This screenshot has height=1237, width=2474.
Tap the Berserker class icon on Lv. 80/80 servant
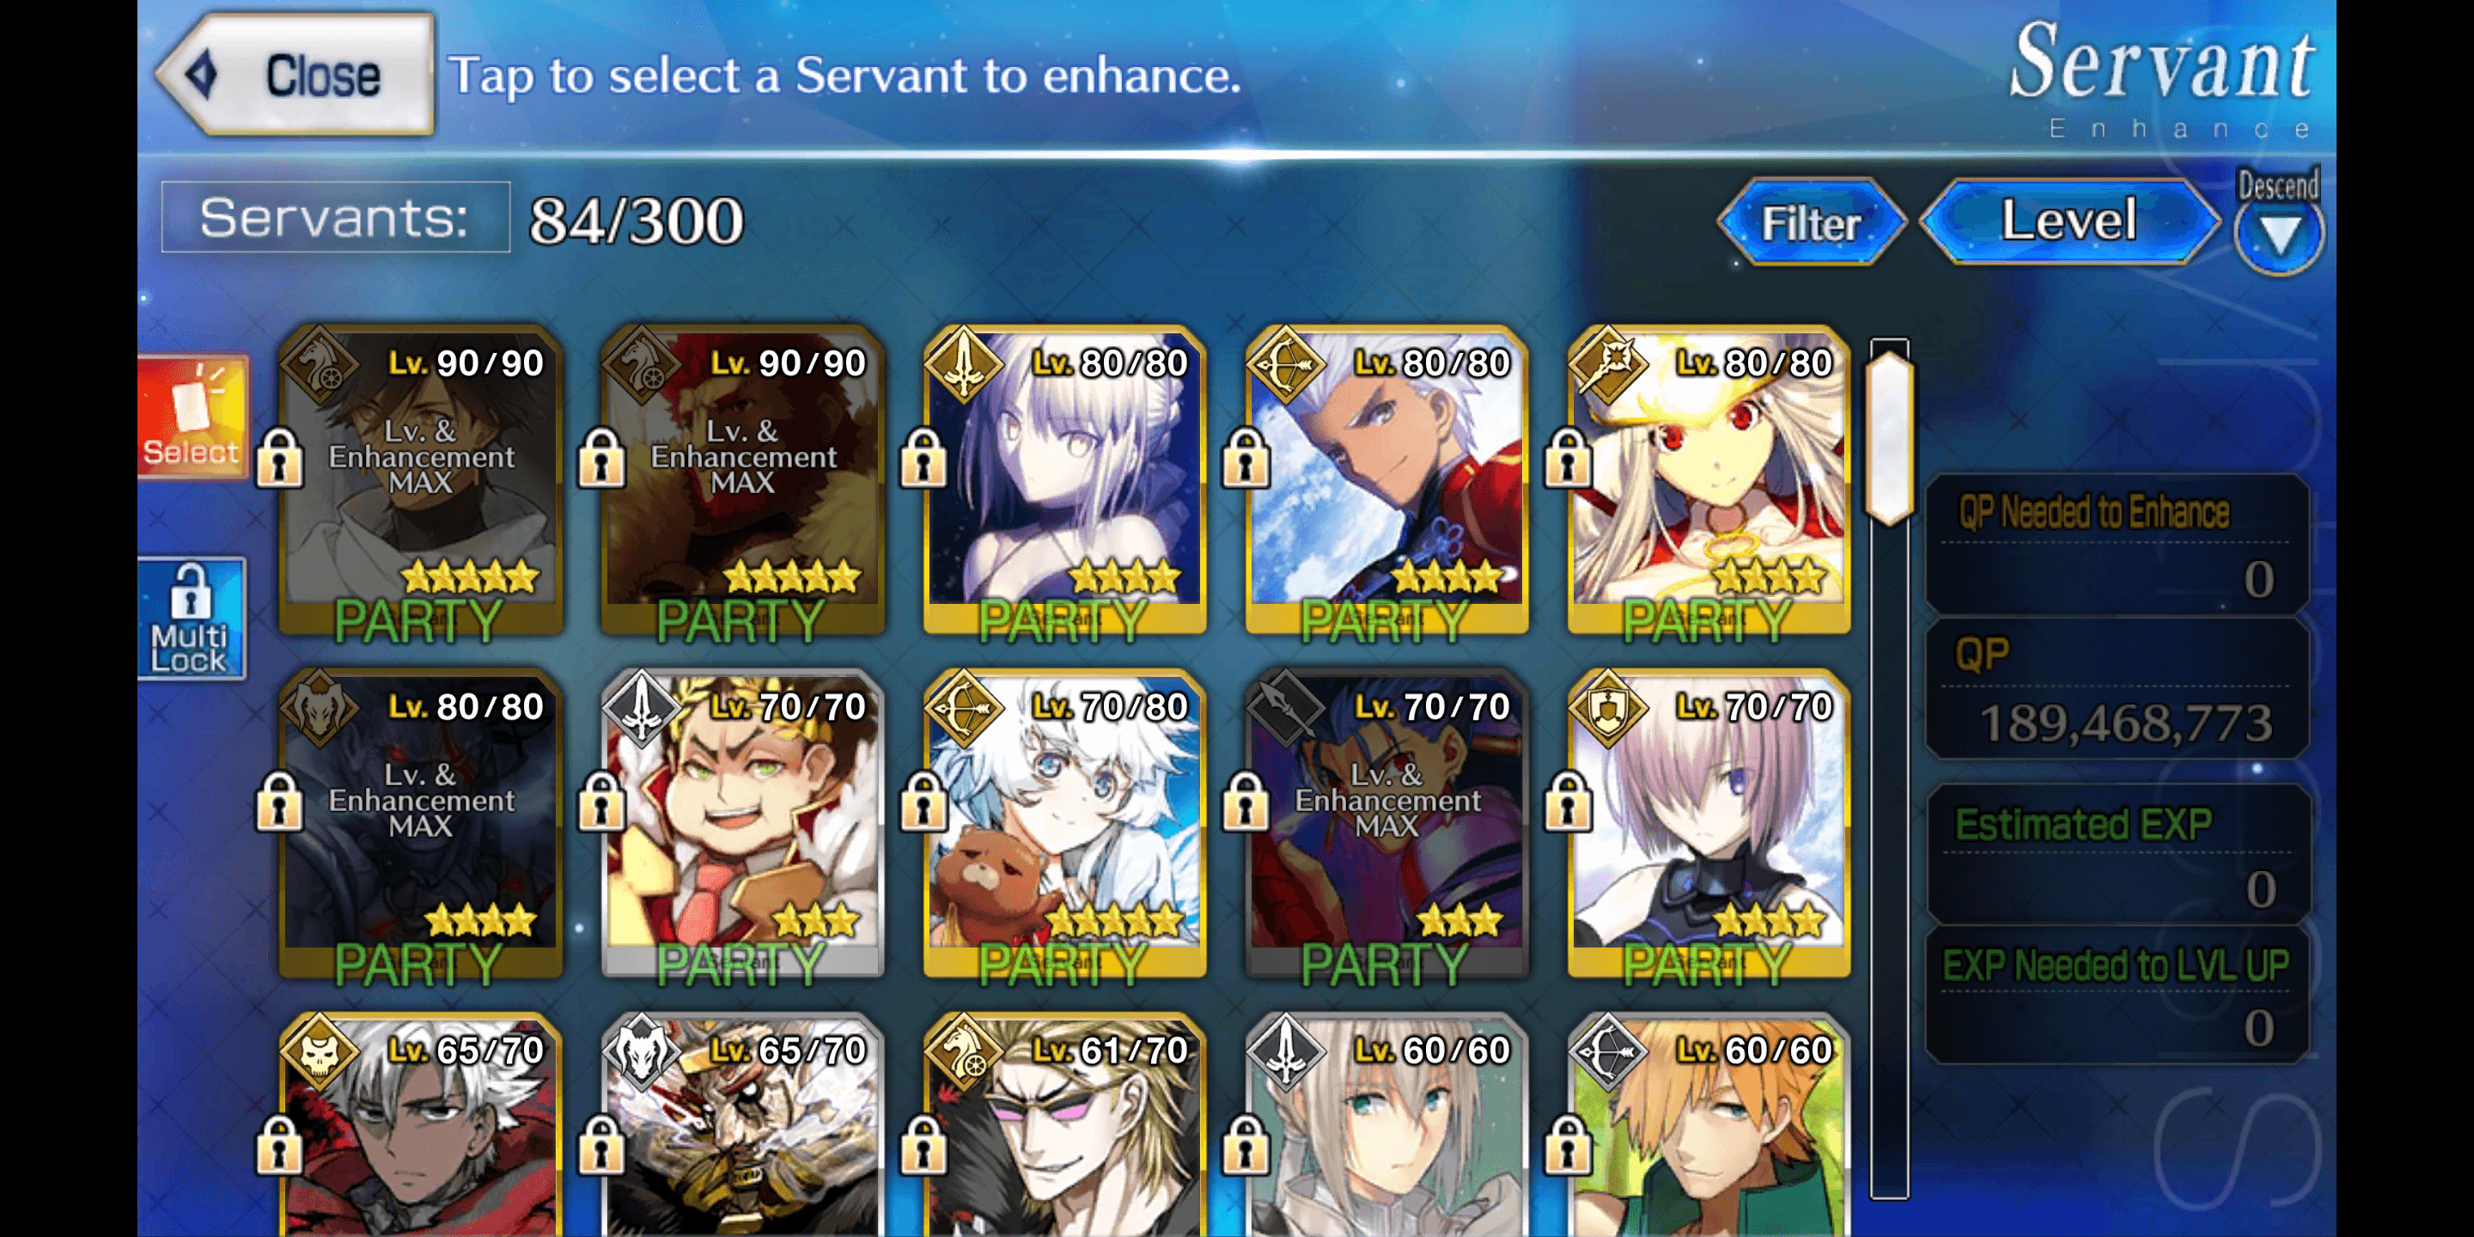tap(320, 709)
